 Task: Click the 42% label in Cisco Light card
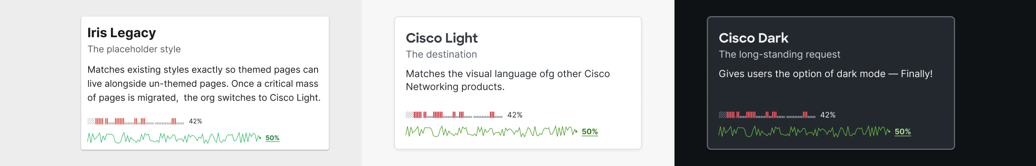pyautogui.click(x=515, y=115)
